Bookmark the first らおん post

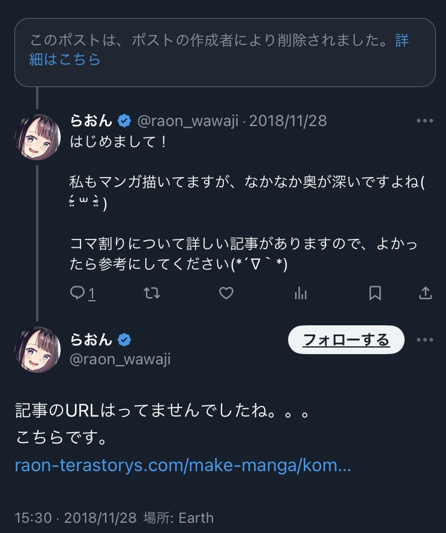coord(375,293)
